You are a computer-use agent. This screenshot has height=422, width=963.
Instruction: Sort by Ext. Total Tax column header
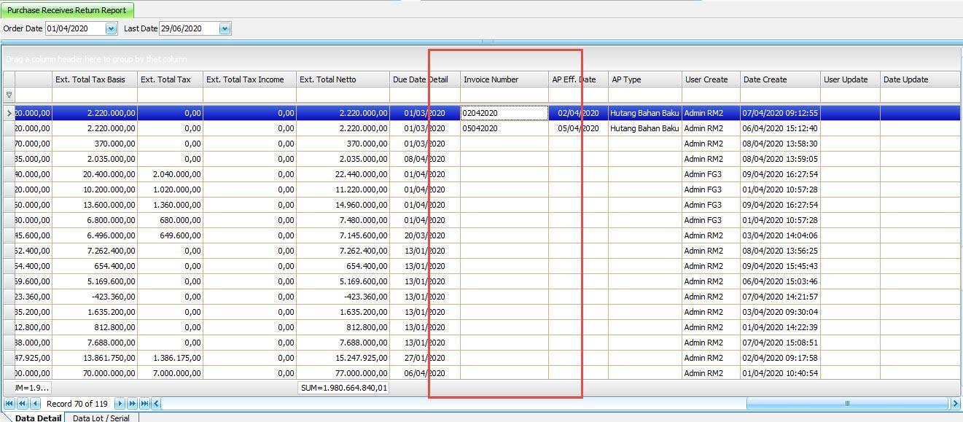click(170, 79)
